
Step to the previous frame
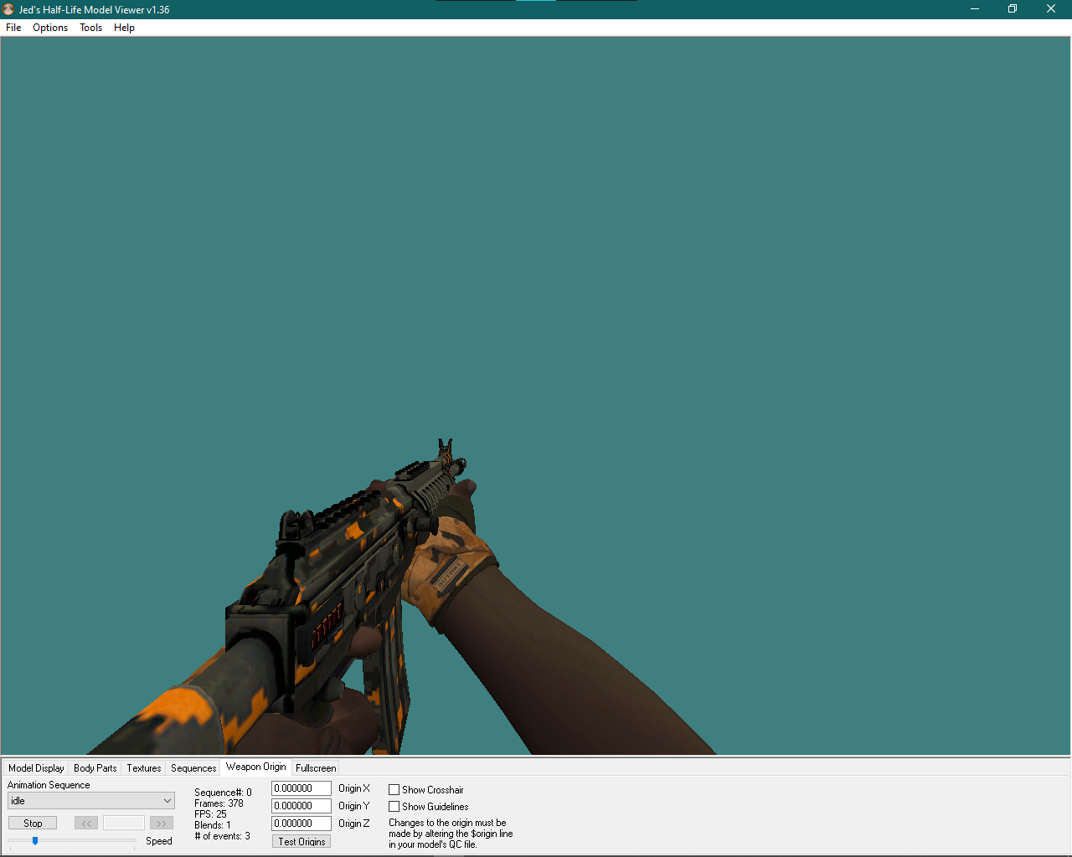coord(86,824)
